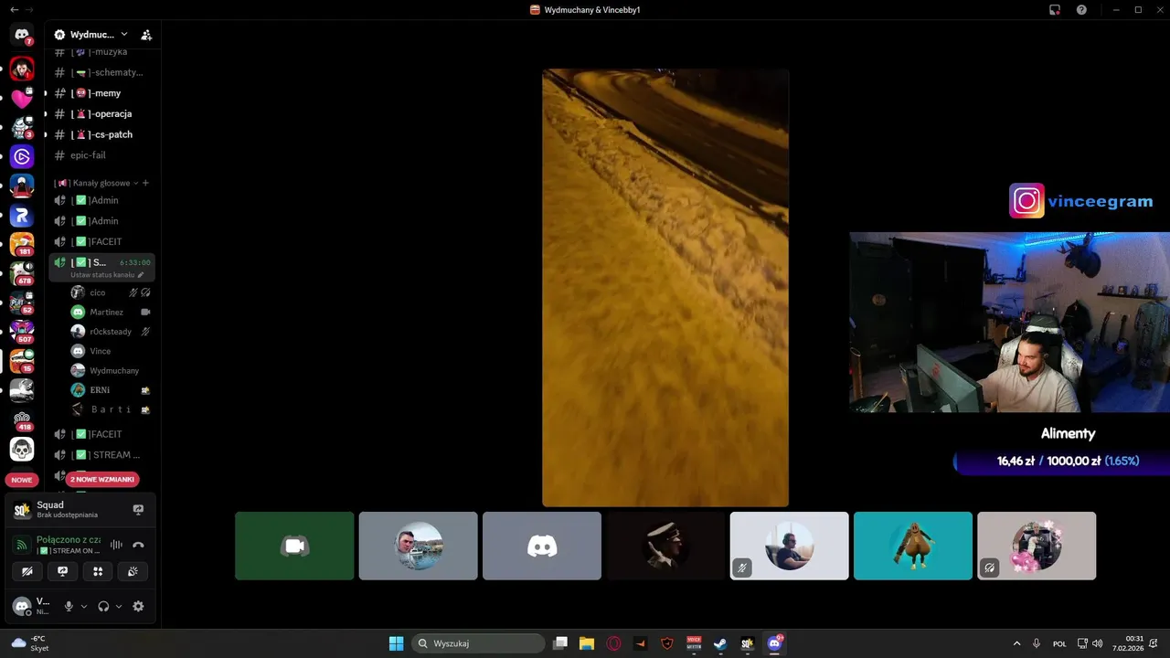
Task: Open activities launcher icon
Action: coord(98,571)
